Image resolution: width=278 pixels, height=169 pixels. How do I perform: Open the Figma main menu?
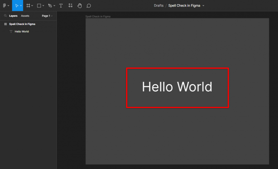[5, 5]
